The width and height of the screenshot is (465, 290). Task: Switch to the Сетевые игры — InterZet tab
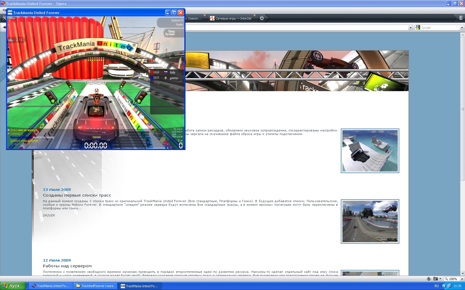pyautogui.click(x=233, y=19)
